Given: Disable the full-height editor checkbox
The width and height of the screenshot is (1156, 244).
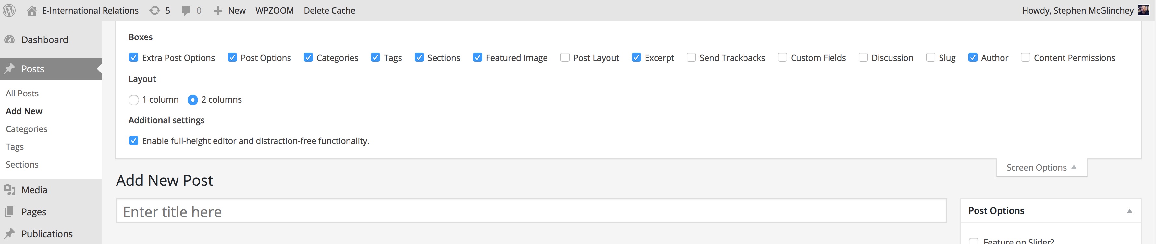Looking at the screenshot, I should [x=134, y=140].
